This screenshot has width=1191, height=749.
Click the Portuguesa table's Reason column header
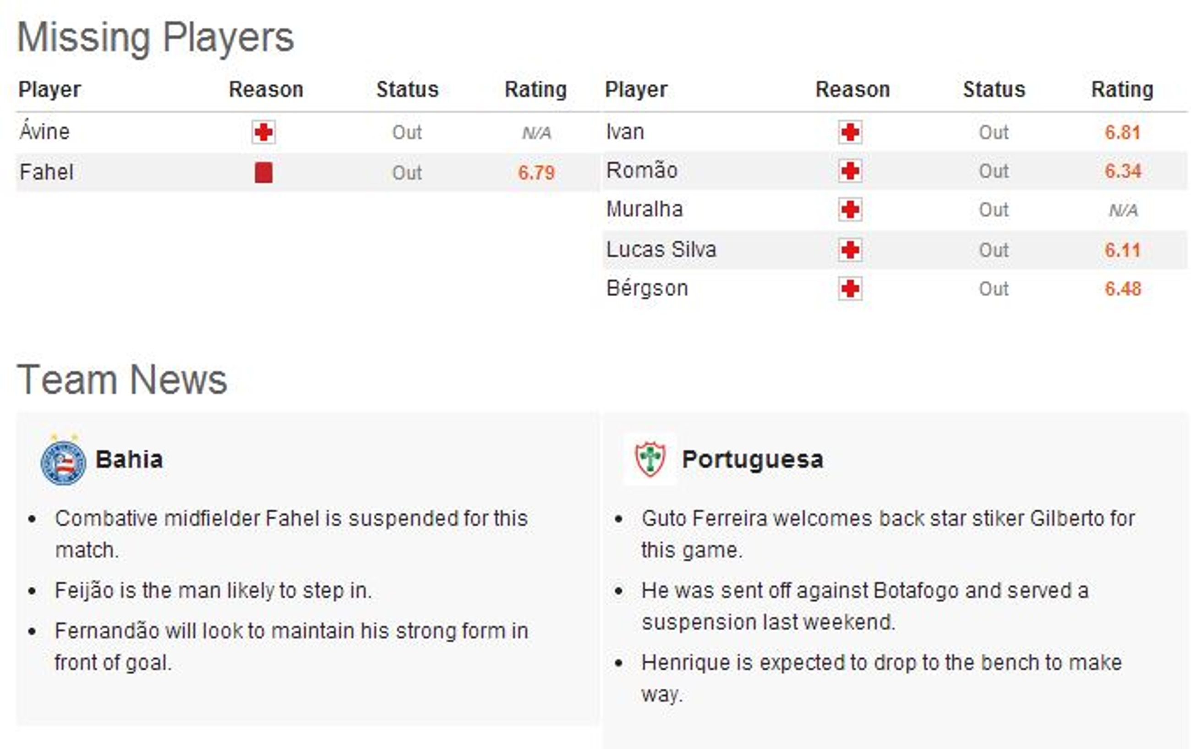point(852,89)
